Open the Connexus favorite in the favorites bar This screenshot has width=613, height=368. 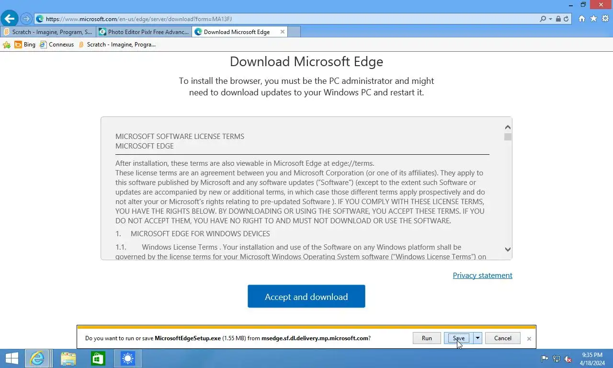point(57,45)
